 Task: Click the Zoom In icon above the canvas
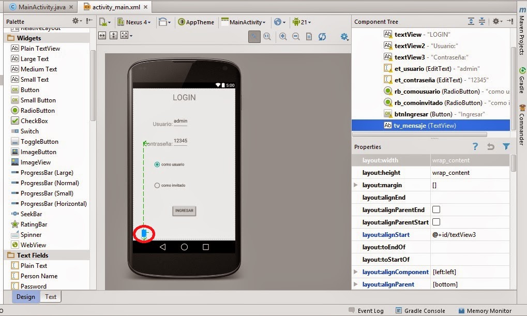(283, 37)
